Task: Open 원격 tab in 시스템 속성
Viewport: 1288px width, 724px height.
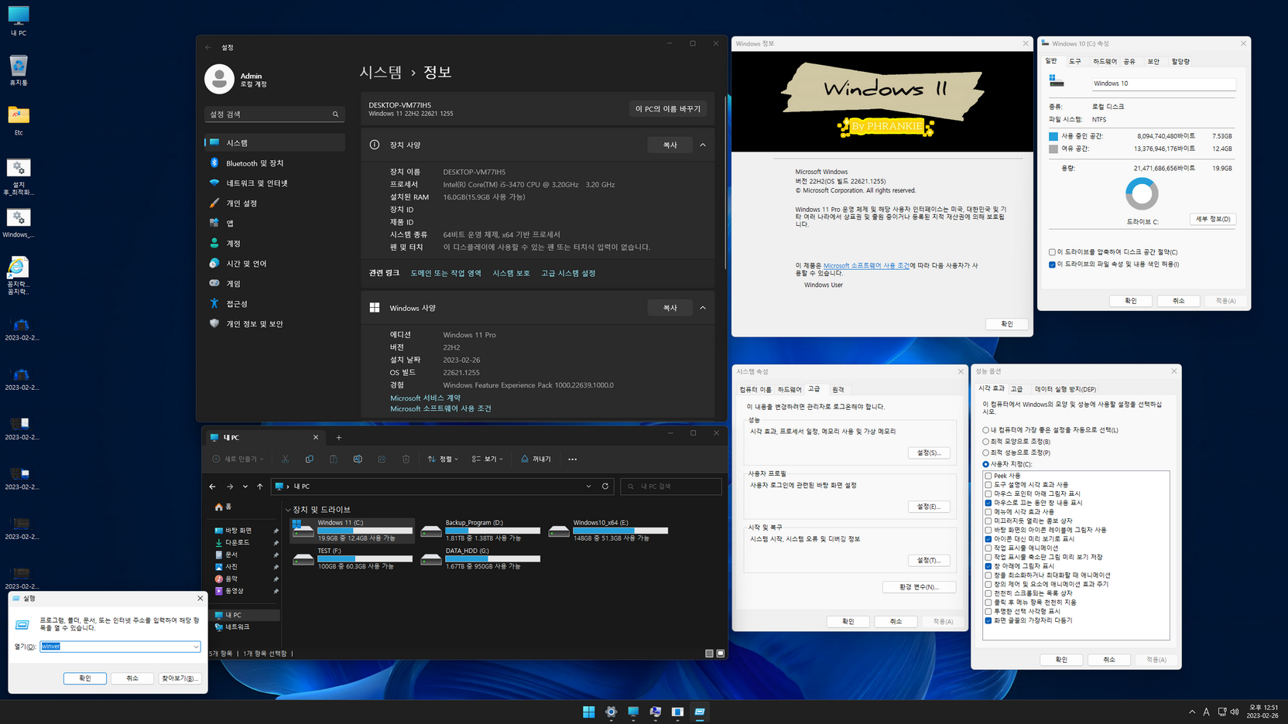Action: point(838,390)
